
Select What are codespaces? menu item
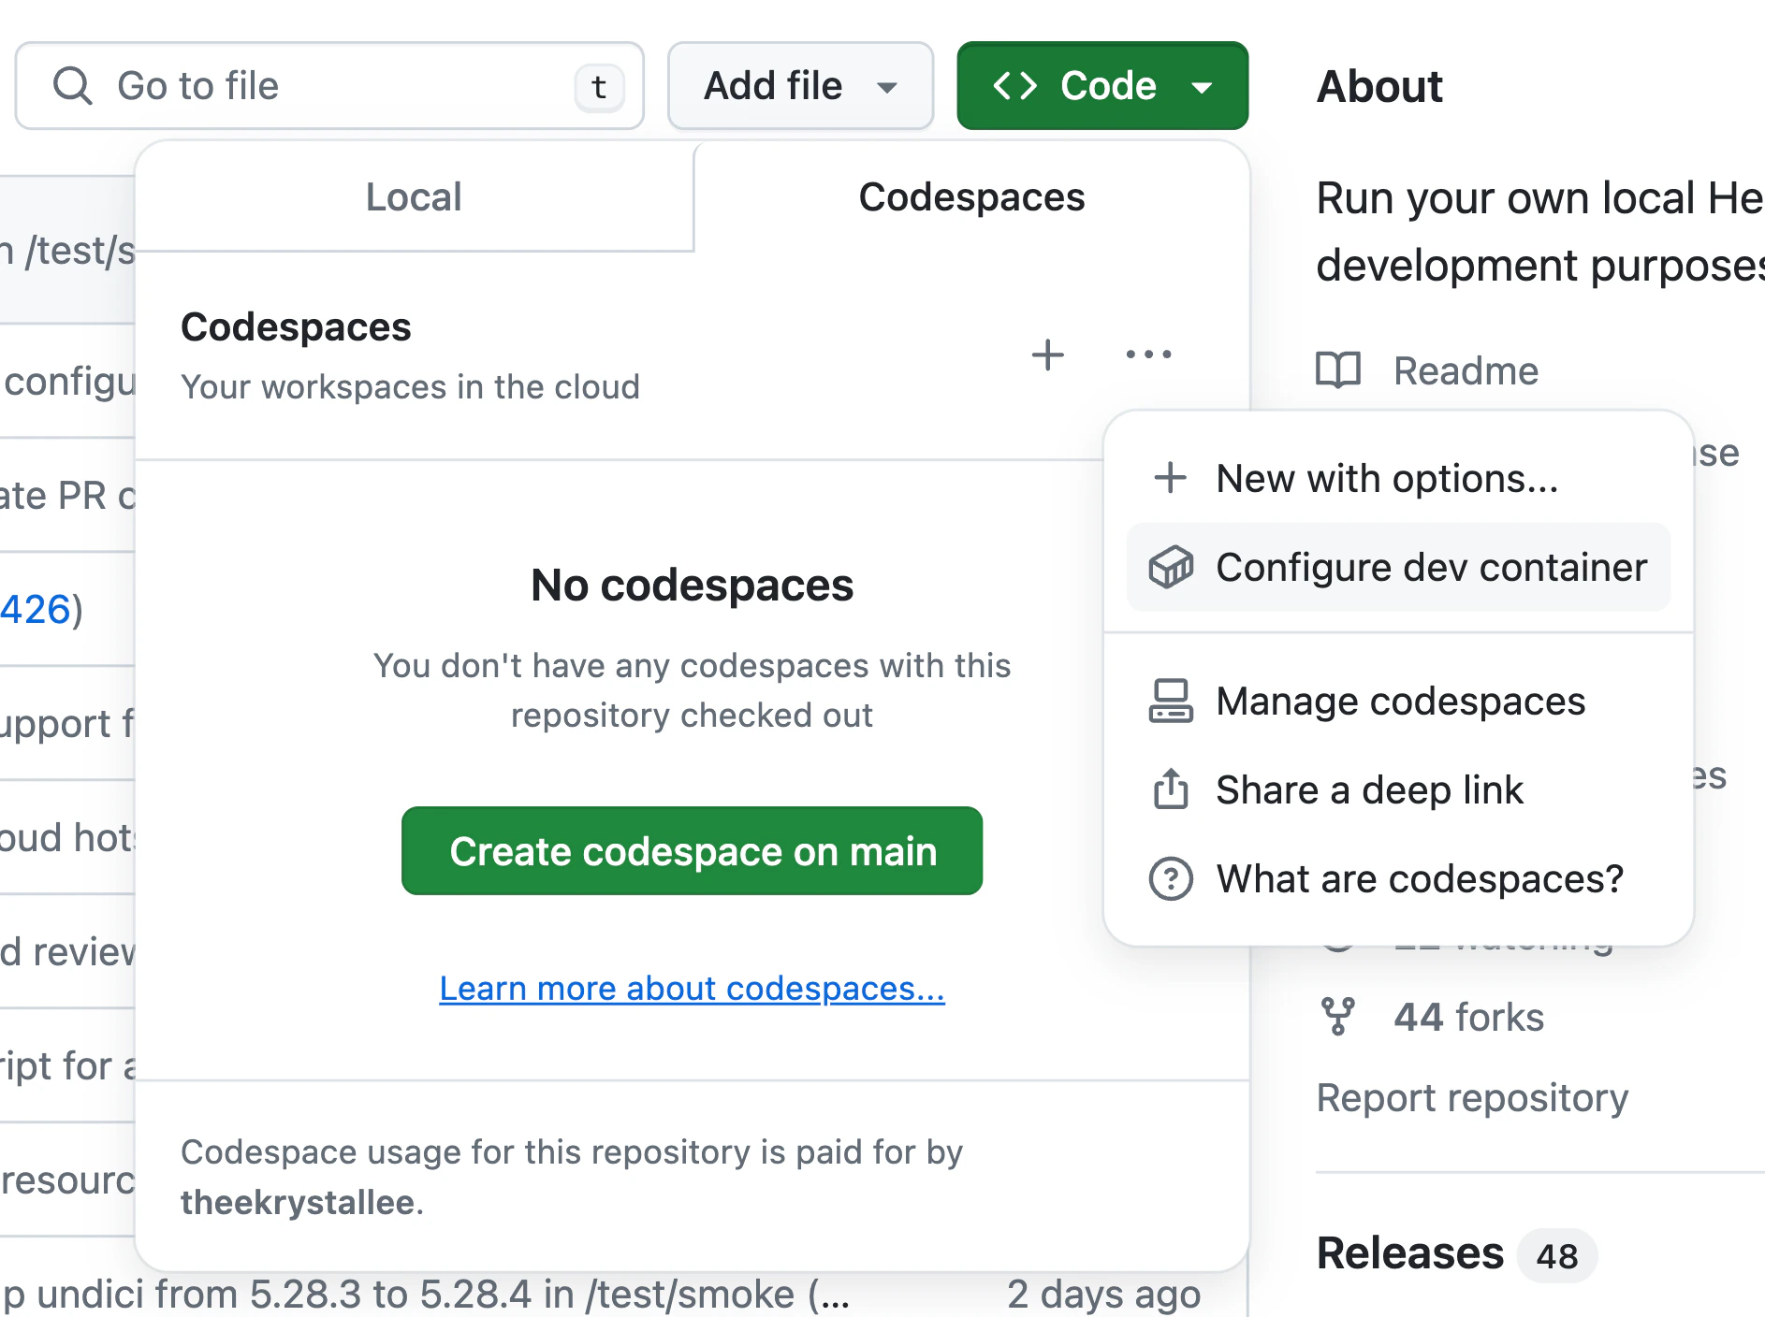point(1420,879)
